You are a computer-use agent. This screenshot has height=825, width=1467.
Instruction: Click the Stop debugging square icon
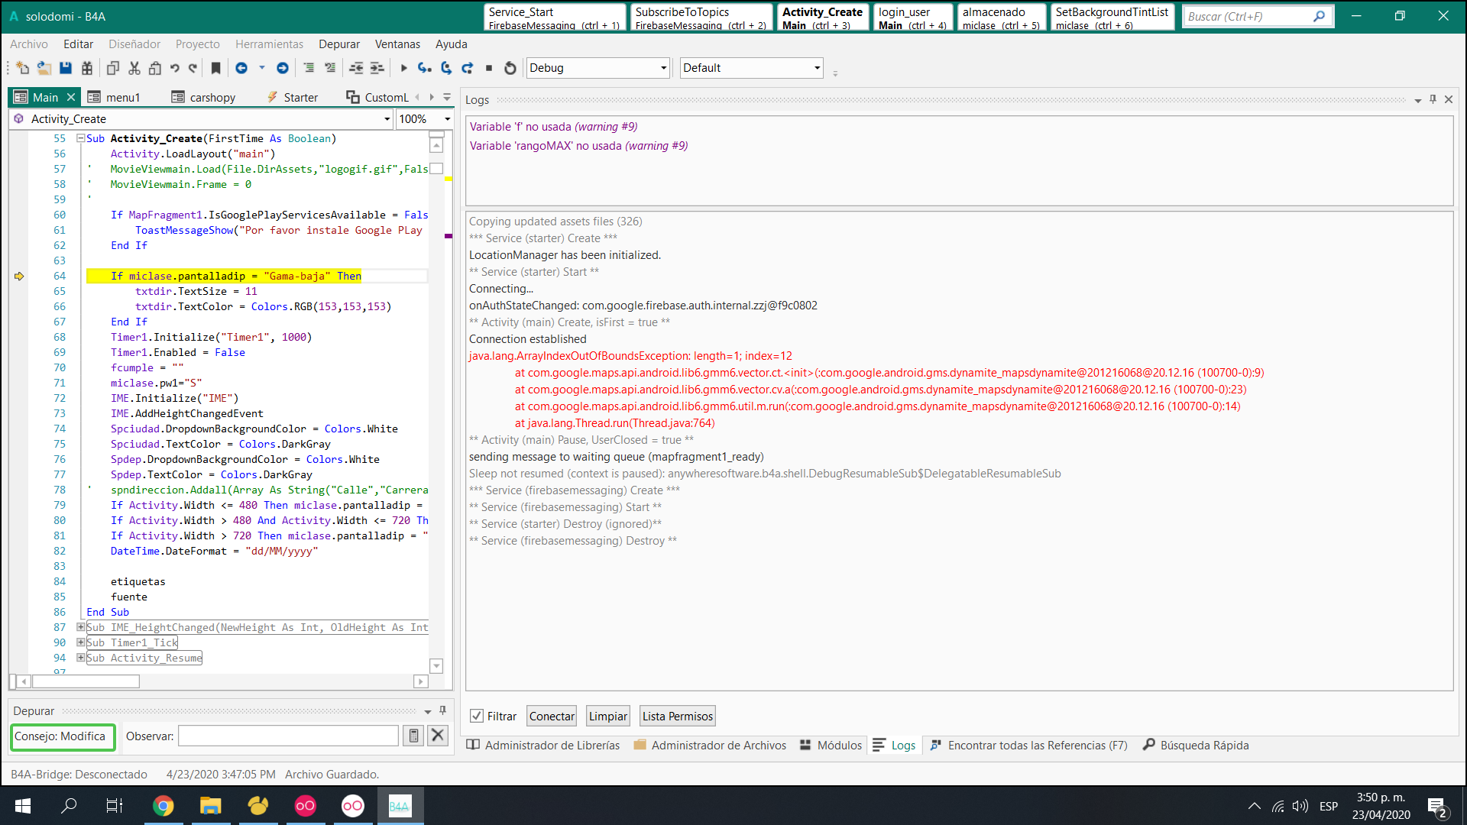pyautogui.click(x=489, y=69)
